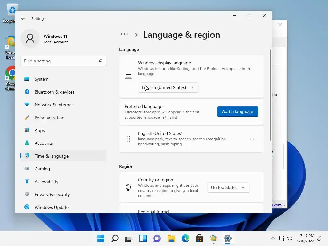Click the Accessibility figure icon
The image size is (328, 246).
tap(27, 181)
